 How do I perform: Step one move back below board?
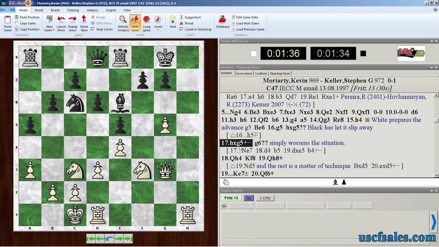[100, 239]
